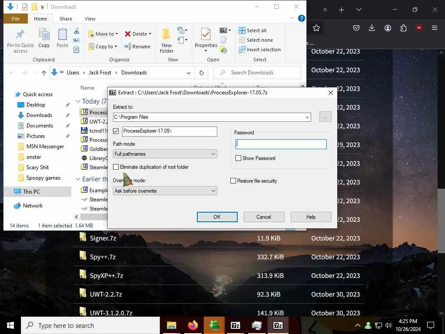Click the New folder icon
445x334 pixels.
[x=166, y=35]
